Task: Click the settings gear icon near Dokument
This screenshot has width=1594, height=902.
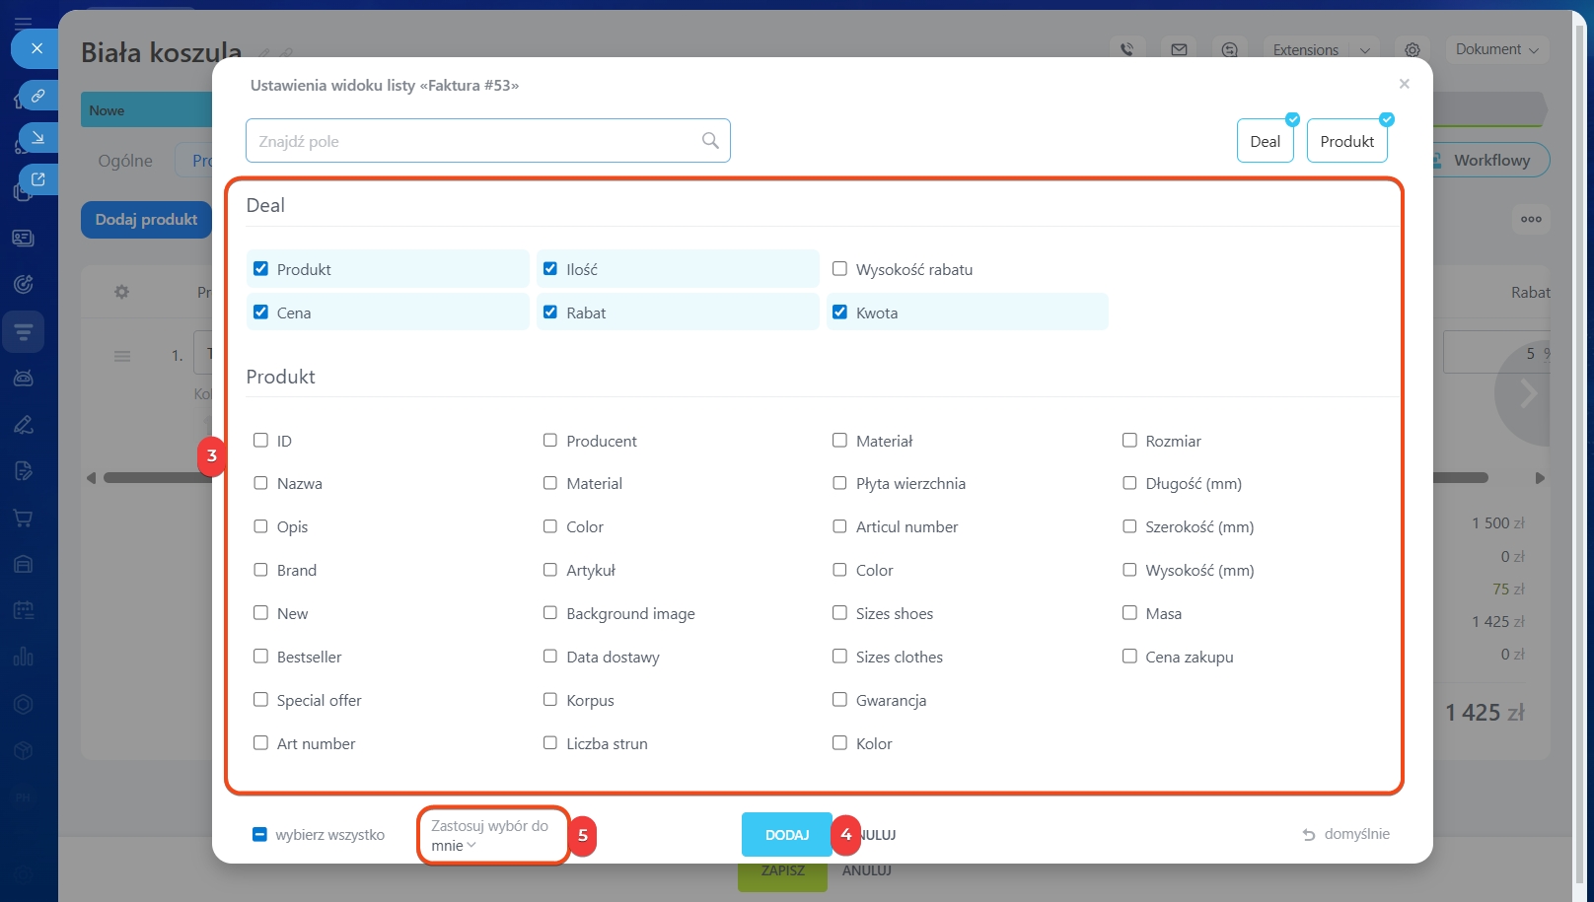Action: pos(1413,49)
